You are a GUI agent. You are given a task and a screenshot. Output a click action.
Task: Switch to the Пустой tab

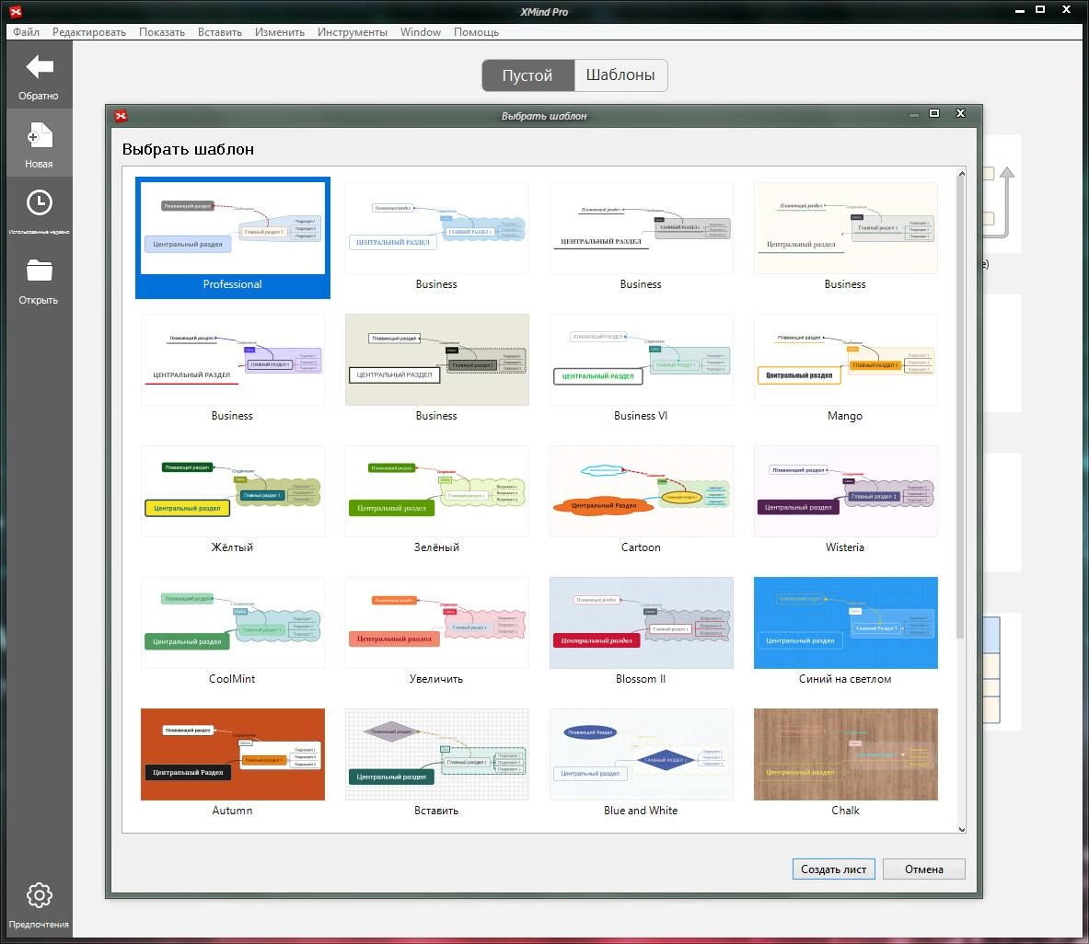pyautogui.click(x=527, y=75)
